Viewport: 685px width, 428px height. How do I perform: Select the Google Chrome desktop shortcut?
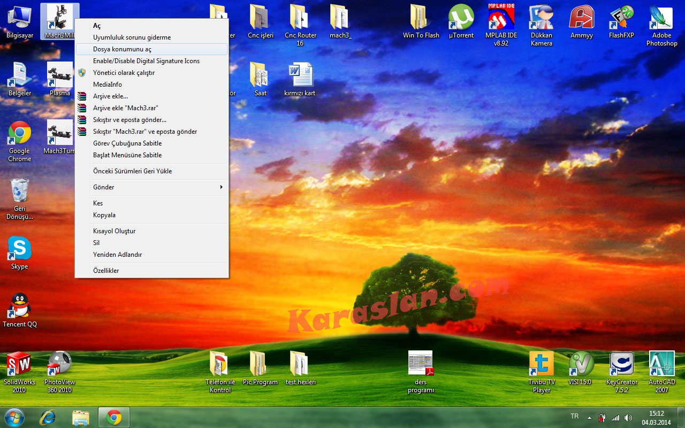click(x=20, y=141)
